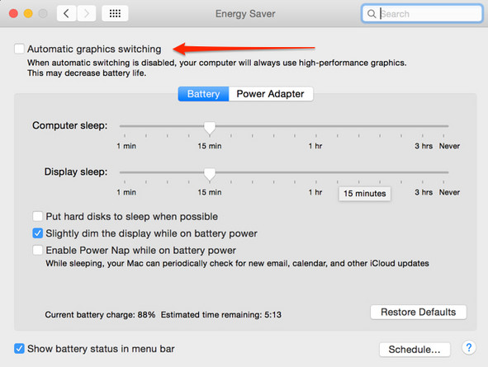This screenshot has height=367, width=488.
Task: Uncheck Show battery status in menu bar
Action: (x=19, y=349)
